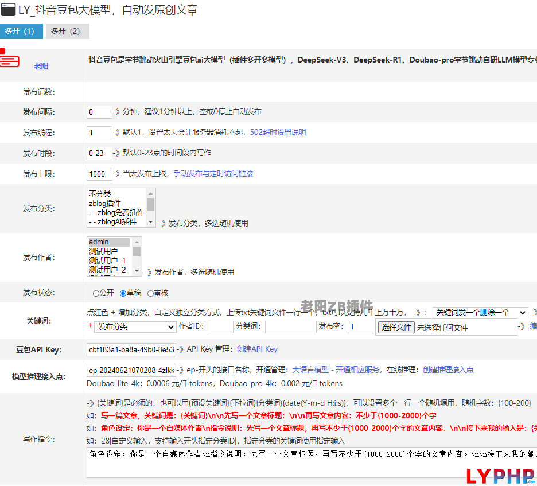Click 选择文件 button
The width and height of the screenshot is (537, 486).
(x=396, y=328)
